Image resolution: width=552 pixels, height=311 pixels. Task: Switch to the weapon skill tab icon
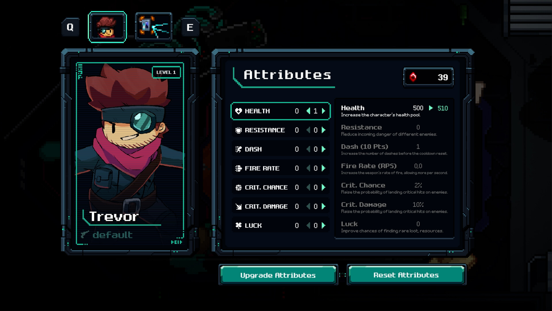pyautogui.click(x=154, y=27)
